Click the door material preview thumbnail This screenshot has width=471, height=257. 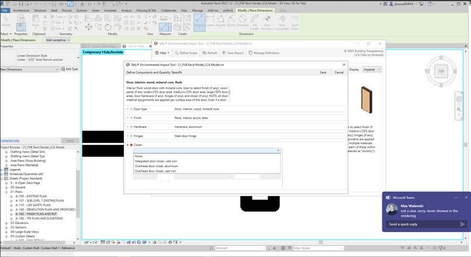(366, 100)
